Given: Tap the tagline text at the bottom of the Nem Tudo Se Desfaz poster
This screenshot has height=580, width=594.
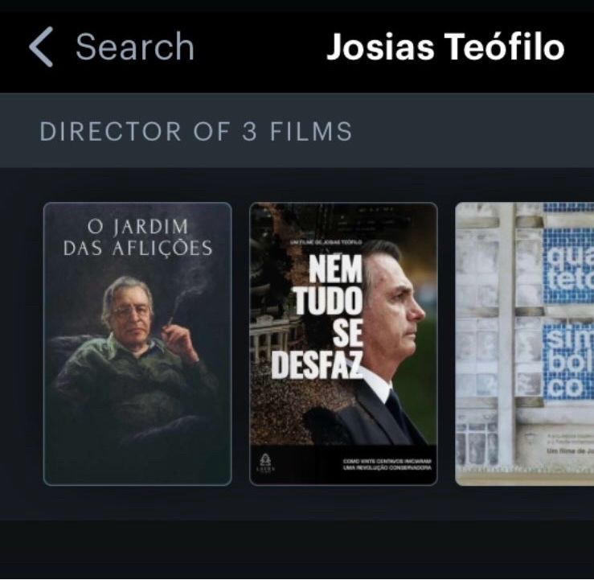Looking at the screenshot, I should click(387, 464).
